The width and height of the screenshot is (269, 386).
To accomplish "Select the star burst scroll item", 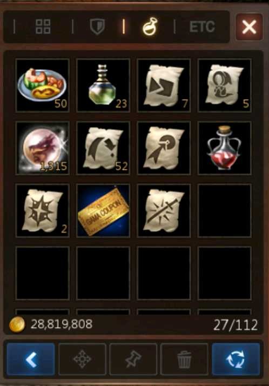I will (42, 210).
